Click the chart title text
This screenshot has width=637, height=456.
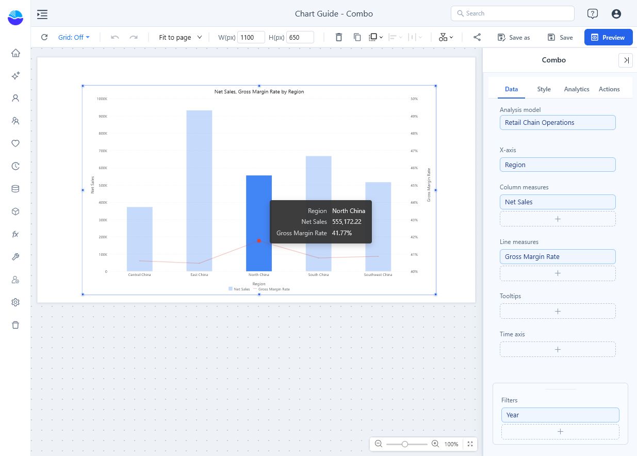click(x=259, y=92)
